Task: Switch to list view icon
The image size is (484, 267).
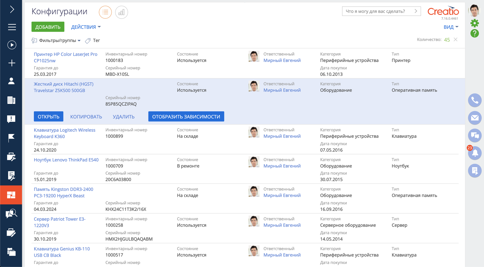Action: click(105, 12)
